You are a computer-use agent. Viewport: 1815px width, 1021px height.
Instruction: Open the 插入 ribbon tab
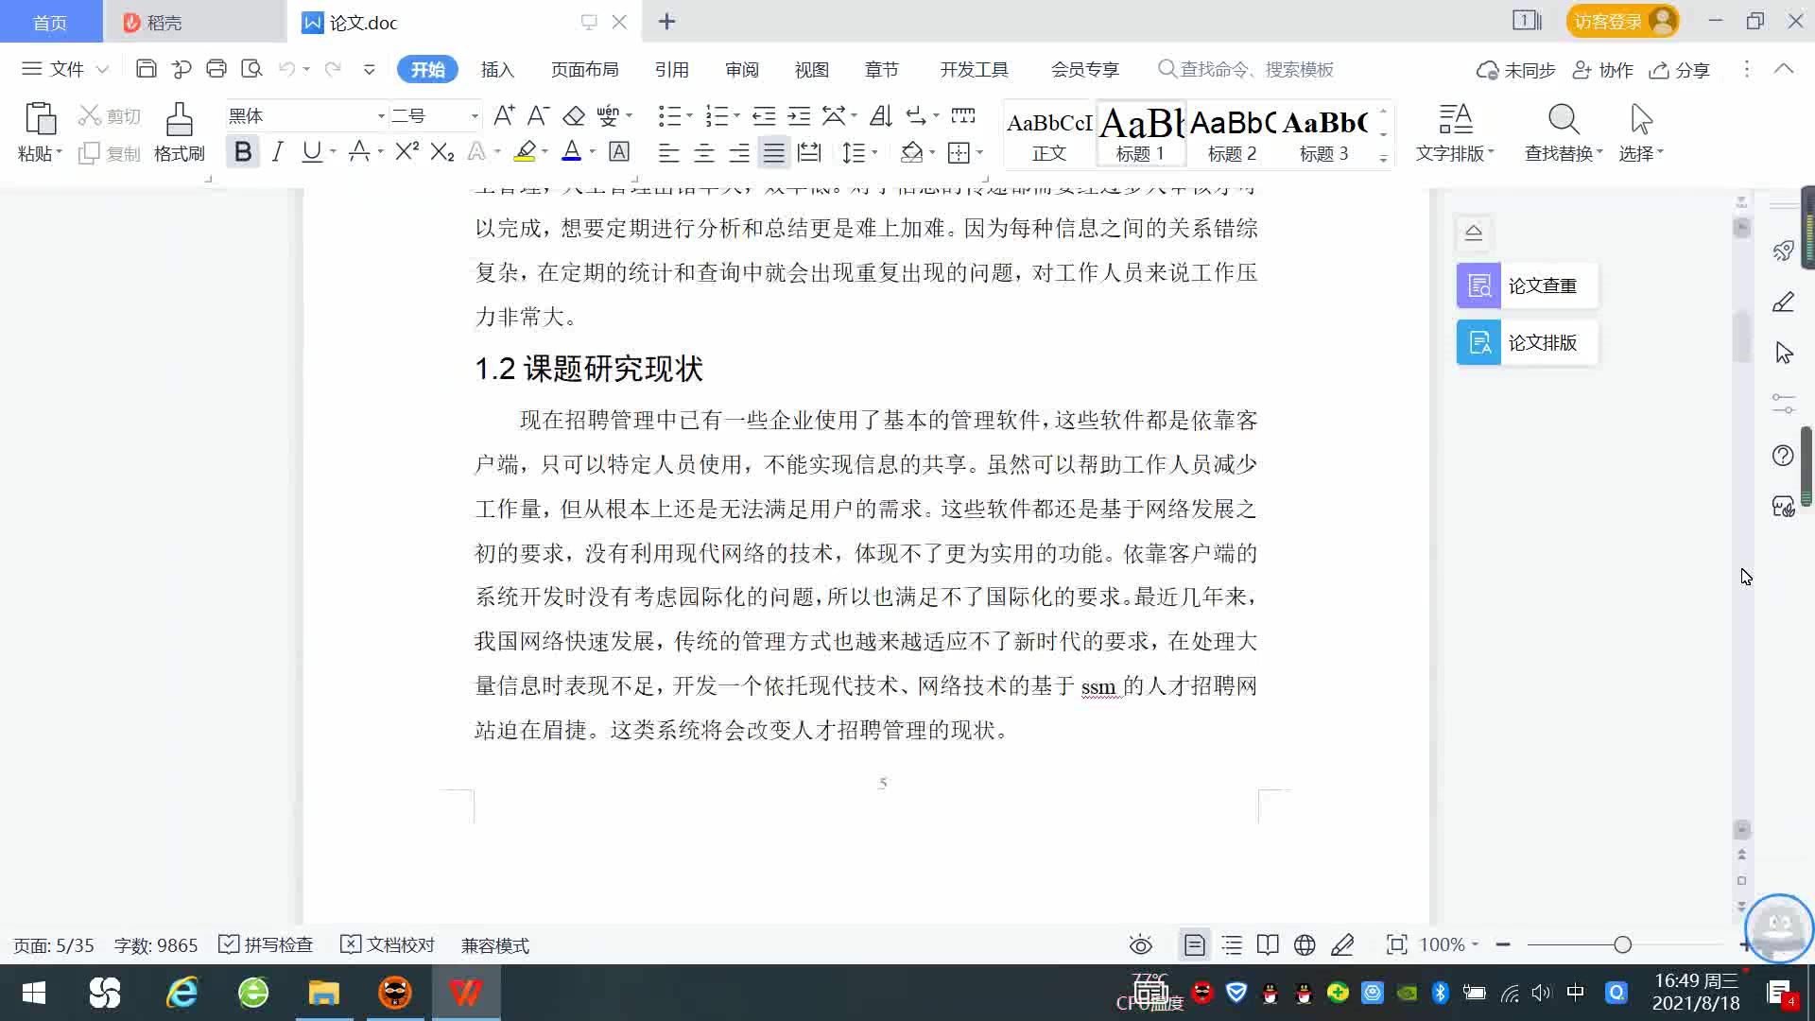coord(497,69)
